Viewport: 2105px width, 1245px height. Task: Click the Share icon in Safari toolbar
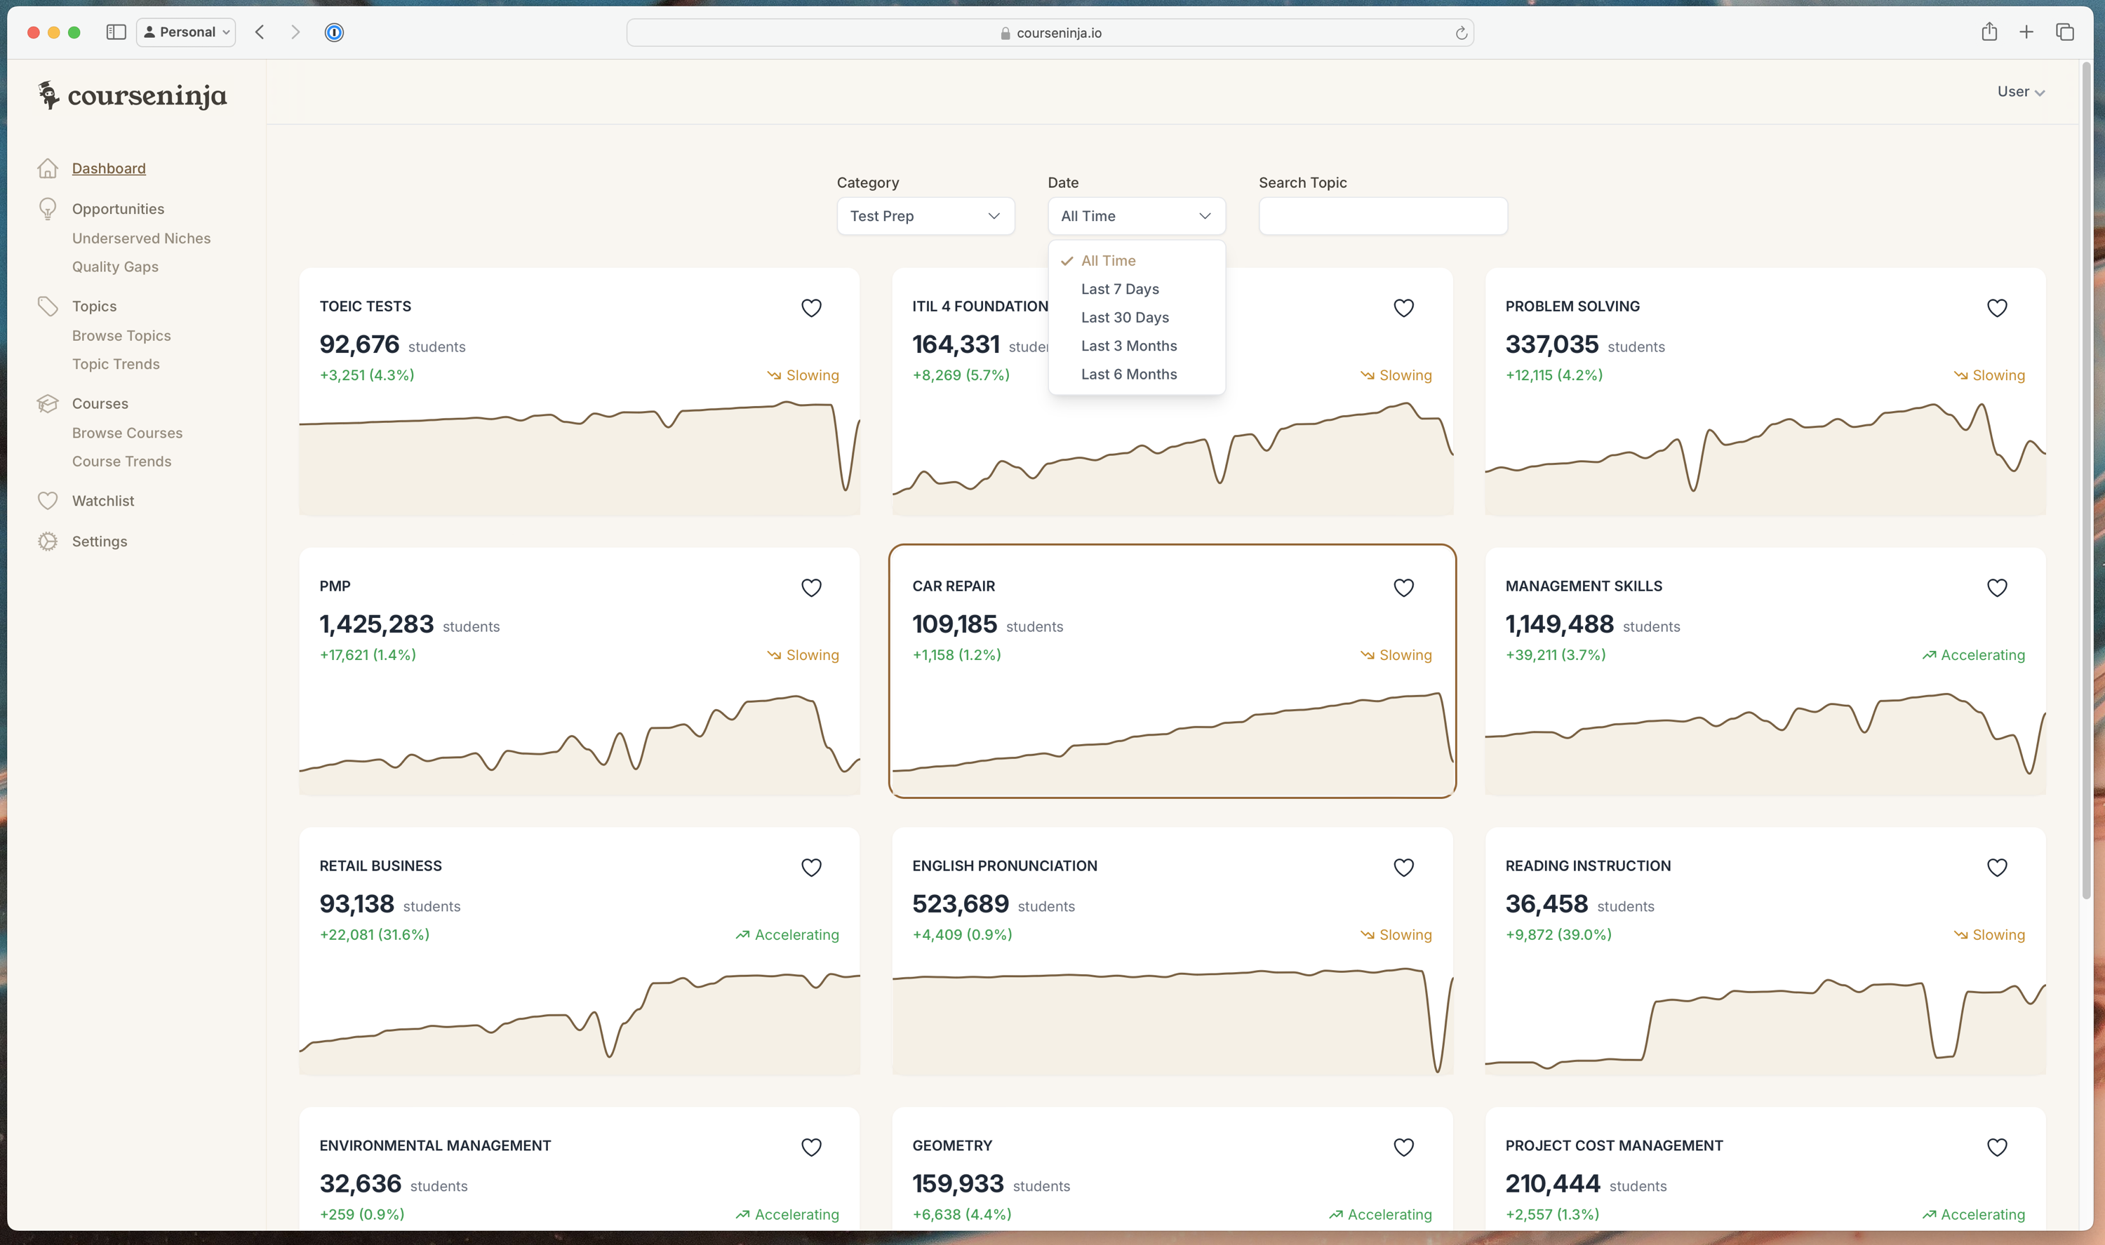[1989, 32]
